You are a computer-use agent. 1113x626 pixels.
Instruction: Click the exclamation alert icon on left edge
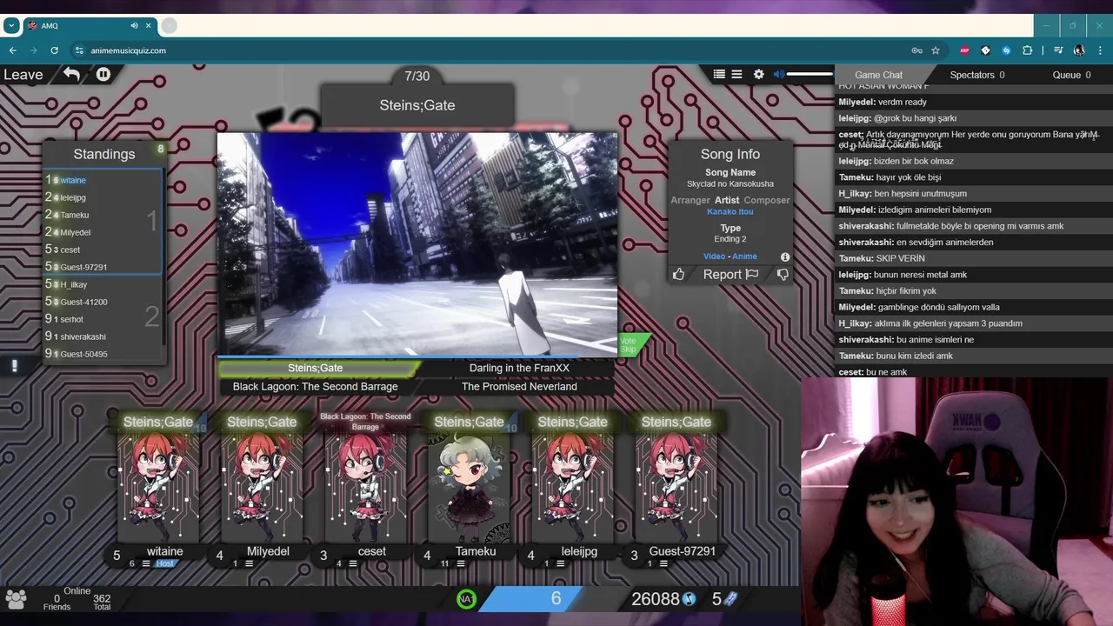(14, 366)
